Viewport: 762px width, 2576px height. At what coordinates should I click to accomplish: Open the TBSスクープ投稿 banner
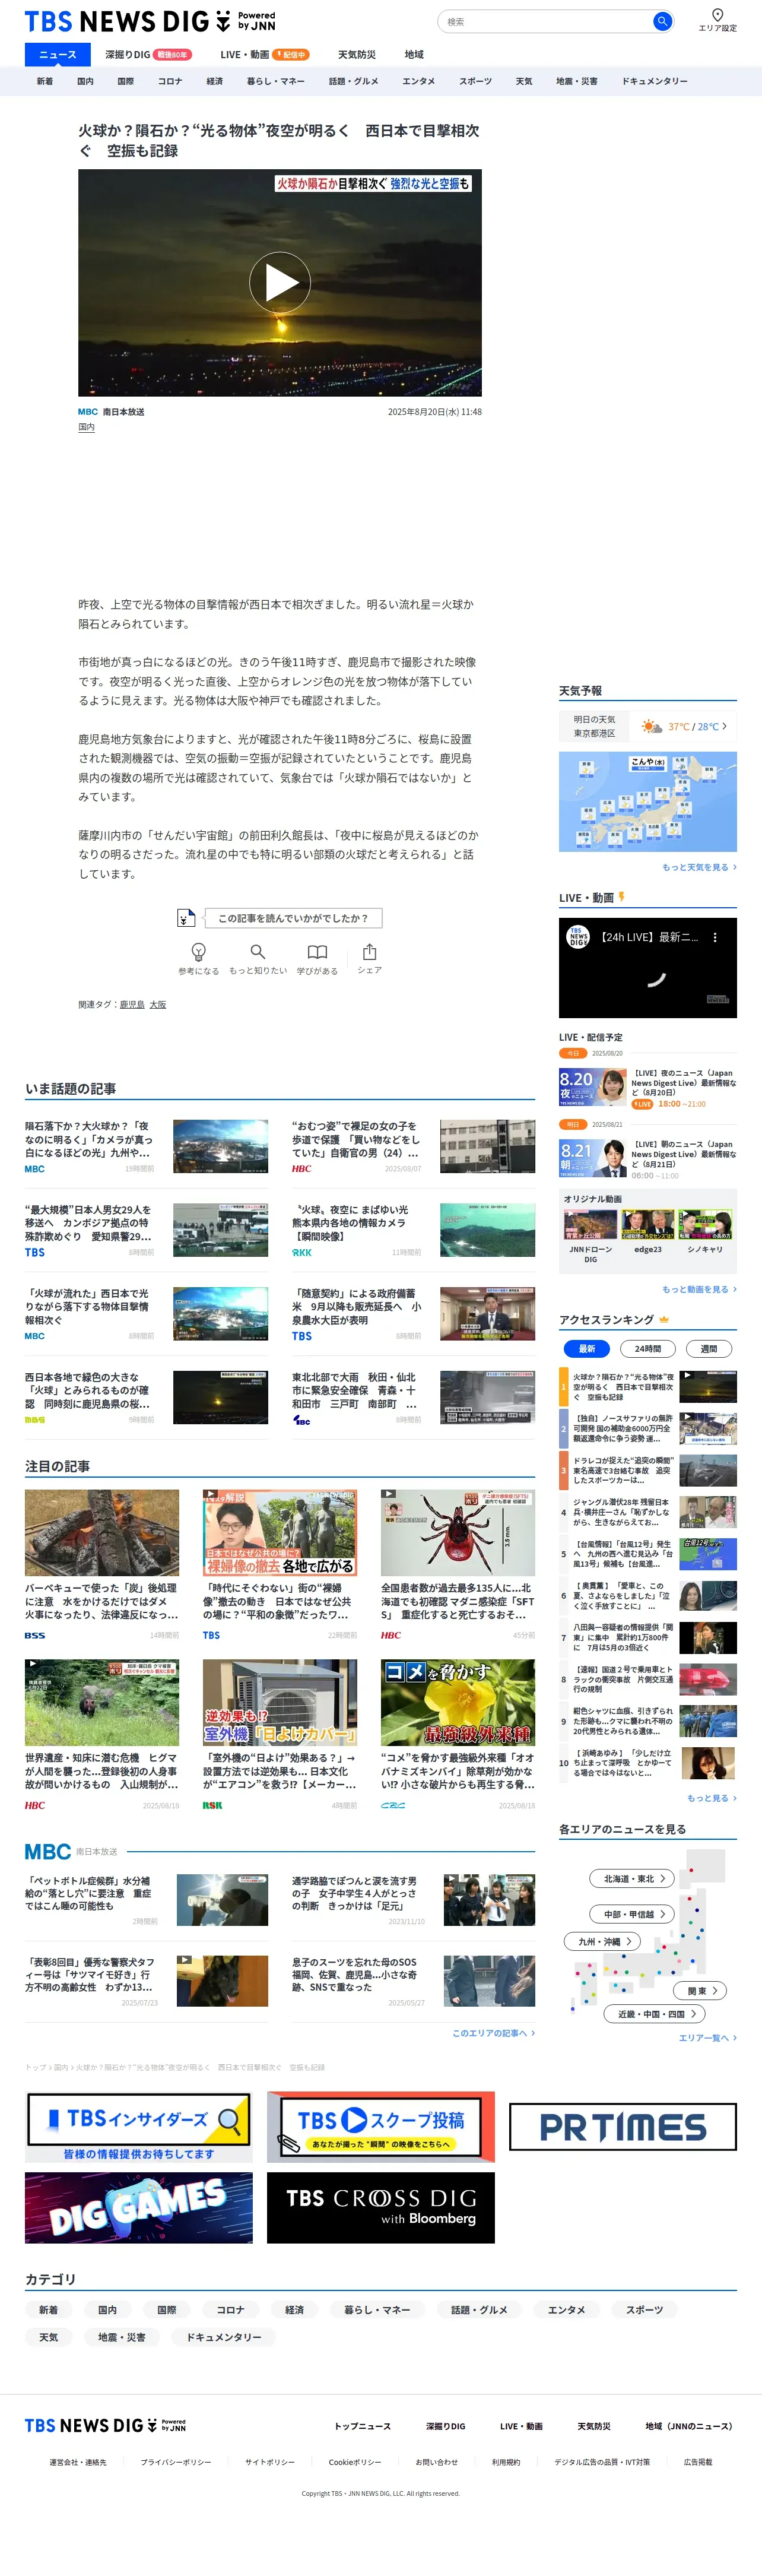381,2127
